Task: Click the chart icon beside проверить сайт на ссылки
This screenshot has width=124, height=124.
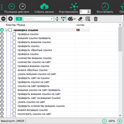Action: click(2, 78)
